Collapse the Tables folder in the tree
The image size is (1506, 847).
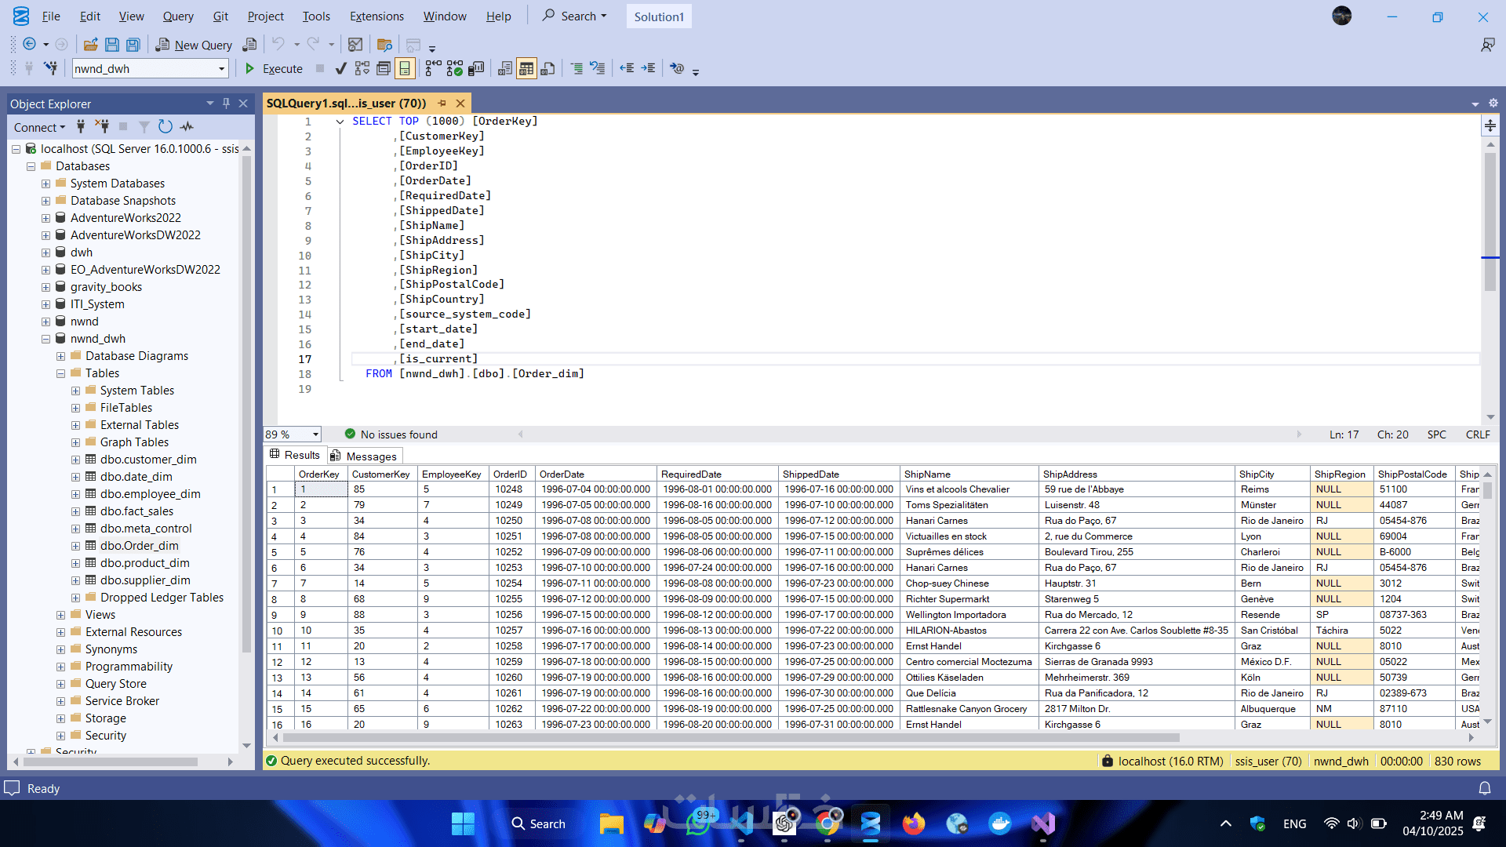coord(60,373)
